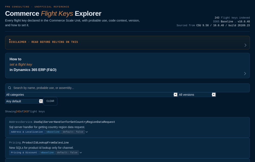Click default: false tag on AddressService card
255x162 pixels.
tap(73, 132)
